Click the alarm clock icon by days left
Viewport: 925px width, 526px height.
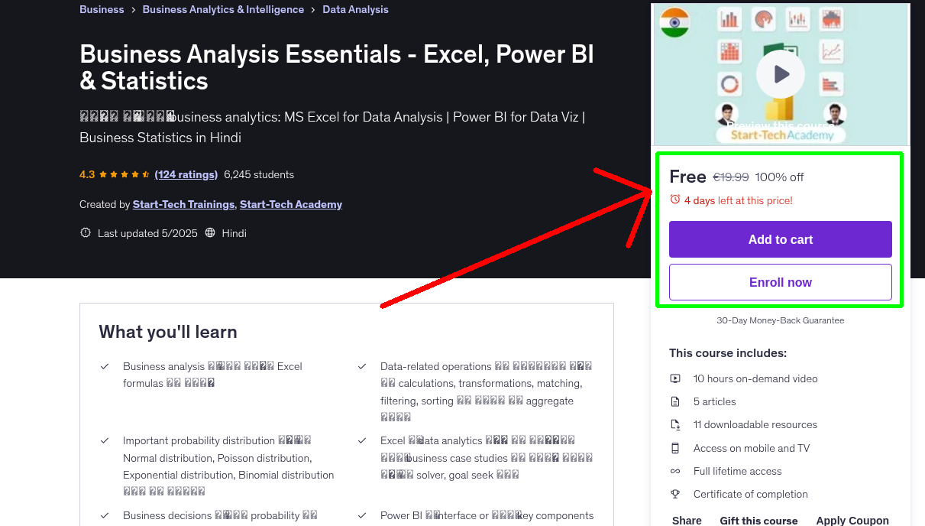[674, 200]
